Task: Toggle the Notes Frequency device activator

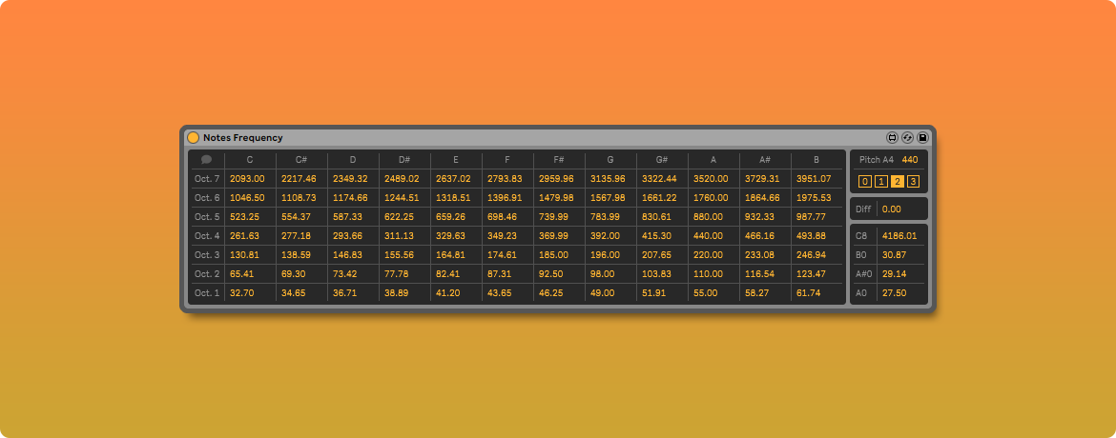Action: pyautogui.click(x=193, y=138)
